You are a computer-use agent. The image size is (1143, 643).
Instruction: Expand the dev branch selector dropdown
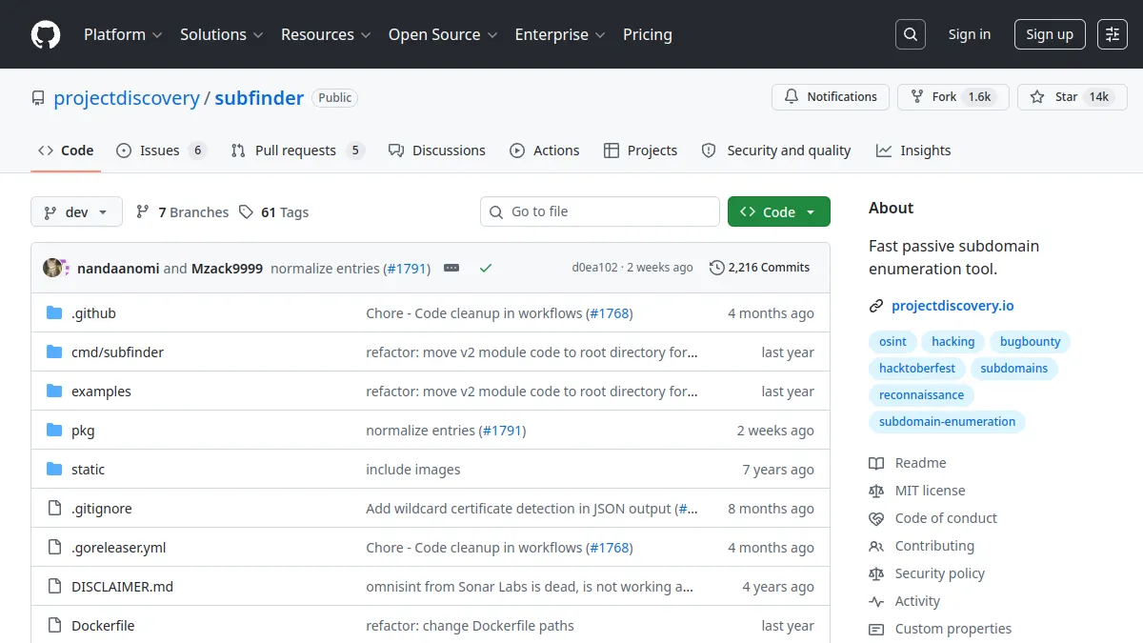click(76, 211)
